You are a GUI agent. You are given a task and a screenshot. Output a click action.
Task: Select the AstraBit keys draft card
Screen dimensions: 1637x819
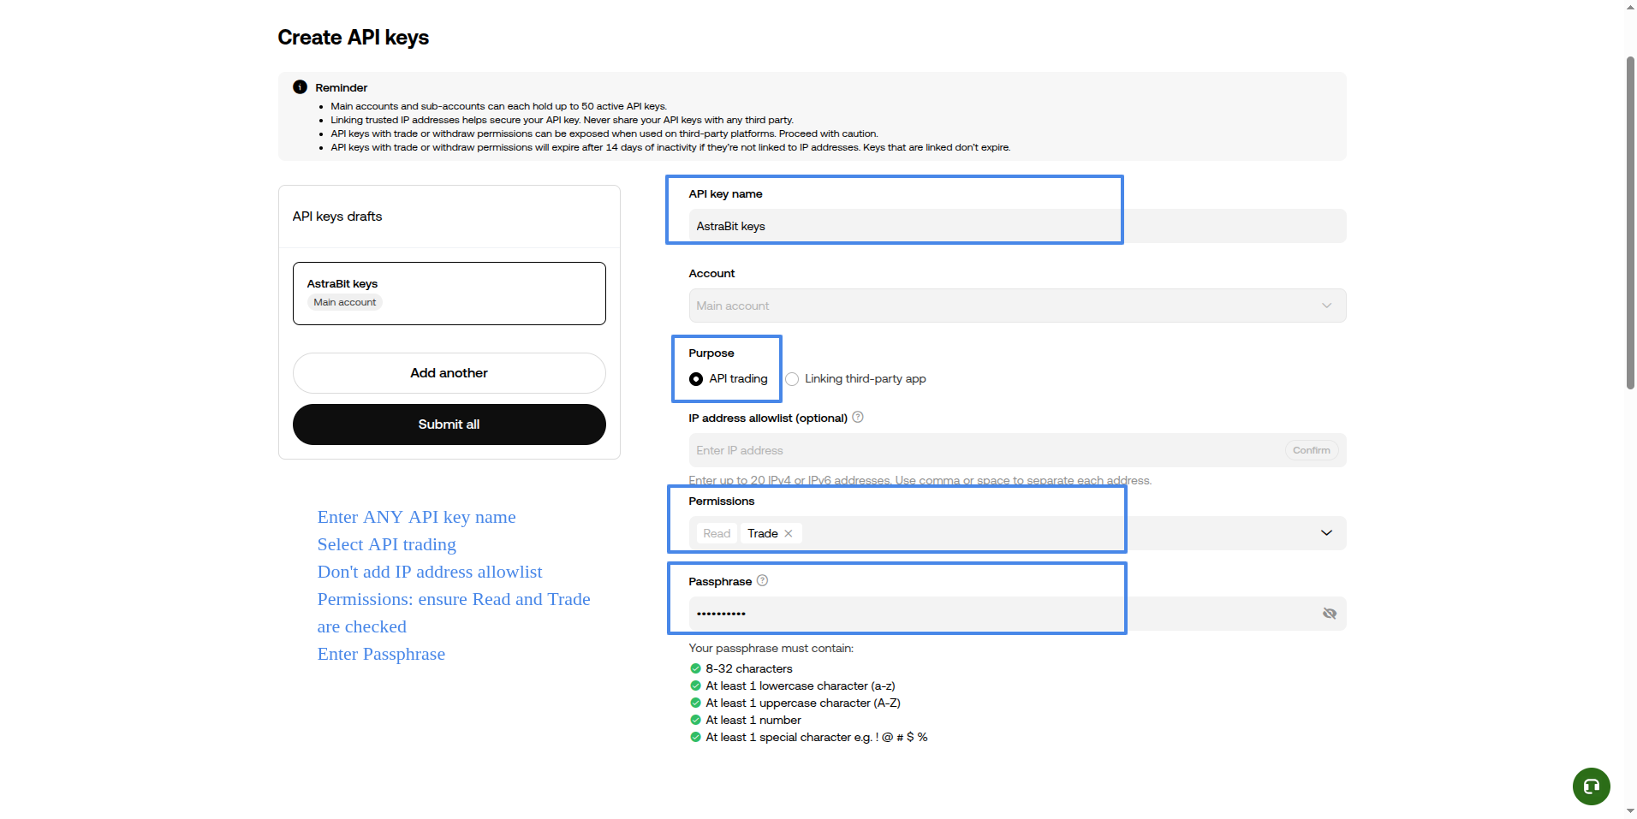point(449,294)
